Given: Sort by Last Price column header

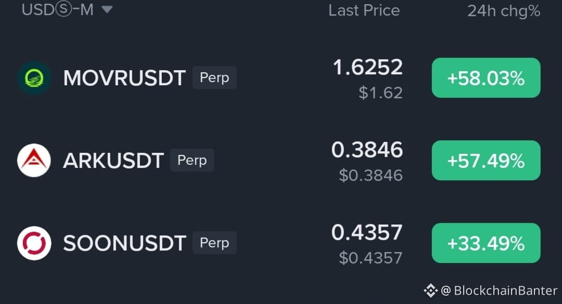Looking at the screenshot, I should (x=364, y=10).
